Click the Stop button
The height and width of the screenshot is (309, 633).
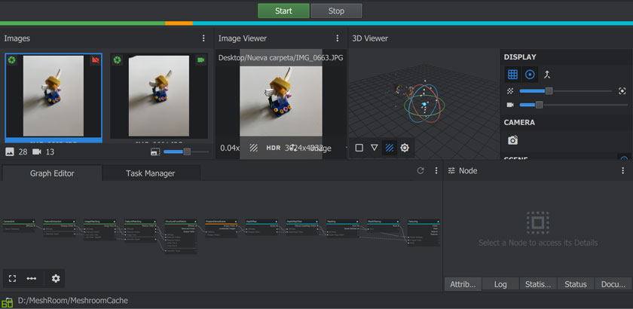[x=336, y=11]
